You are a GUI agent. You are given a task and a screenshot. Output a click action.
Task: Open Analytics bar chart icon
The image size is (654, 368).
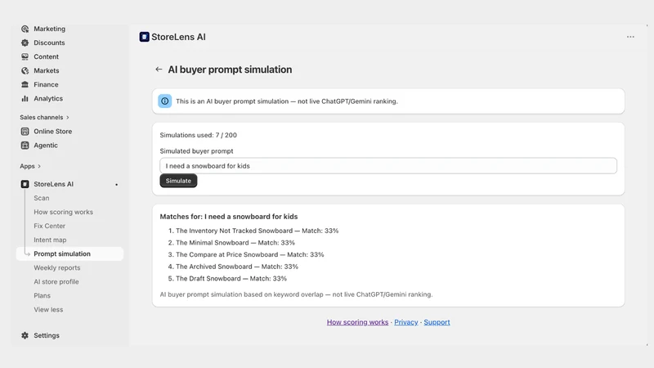[25, 98]
